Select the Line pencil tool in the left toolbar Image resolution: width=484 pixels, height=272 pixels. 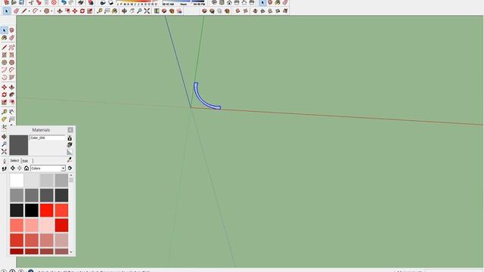click(4, 48)
